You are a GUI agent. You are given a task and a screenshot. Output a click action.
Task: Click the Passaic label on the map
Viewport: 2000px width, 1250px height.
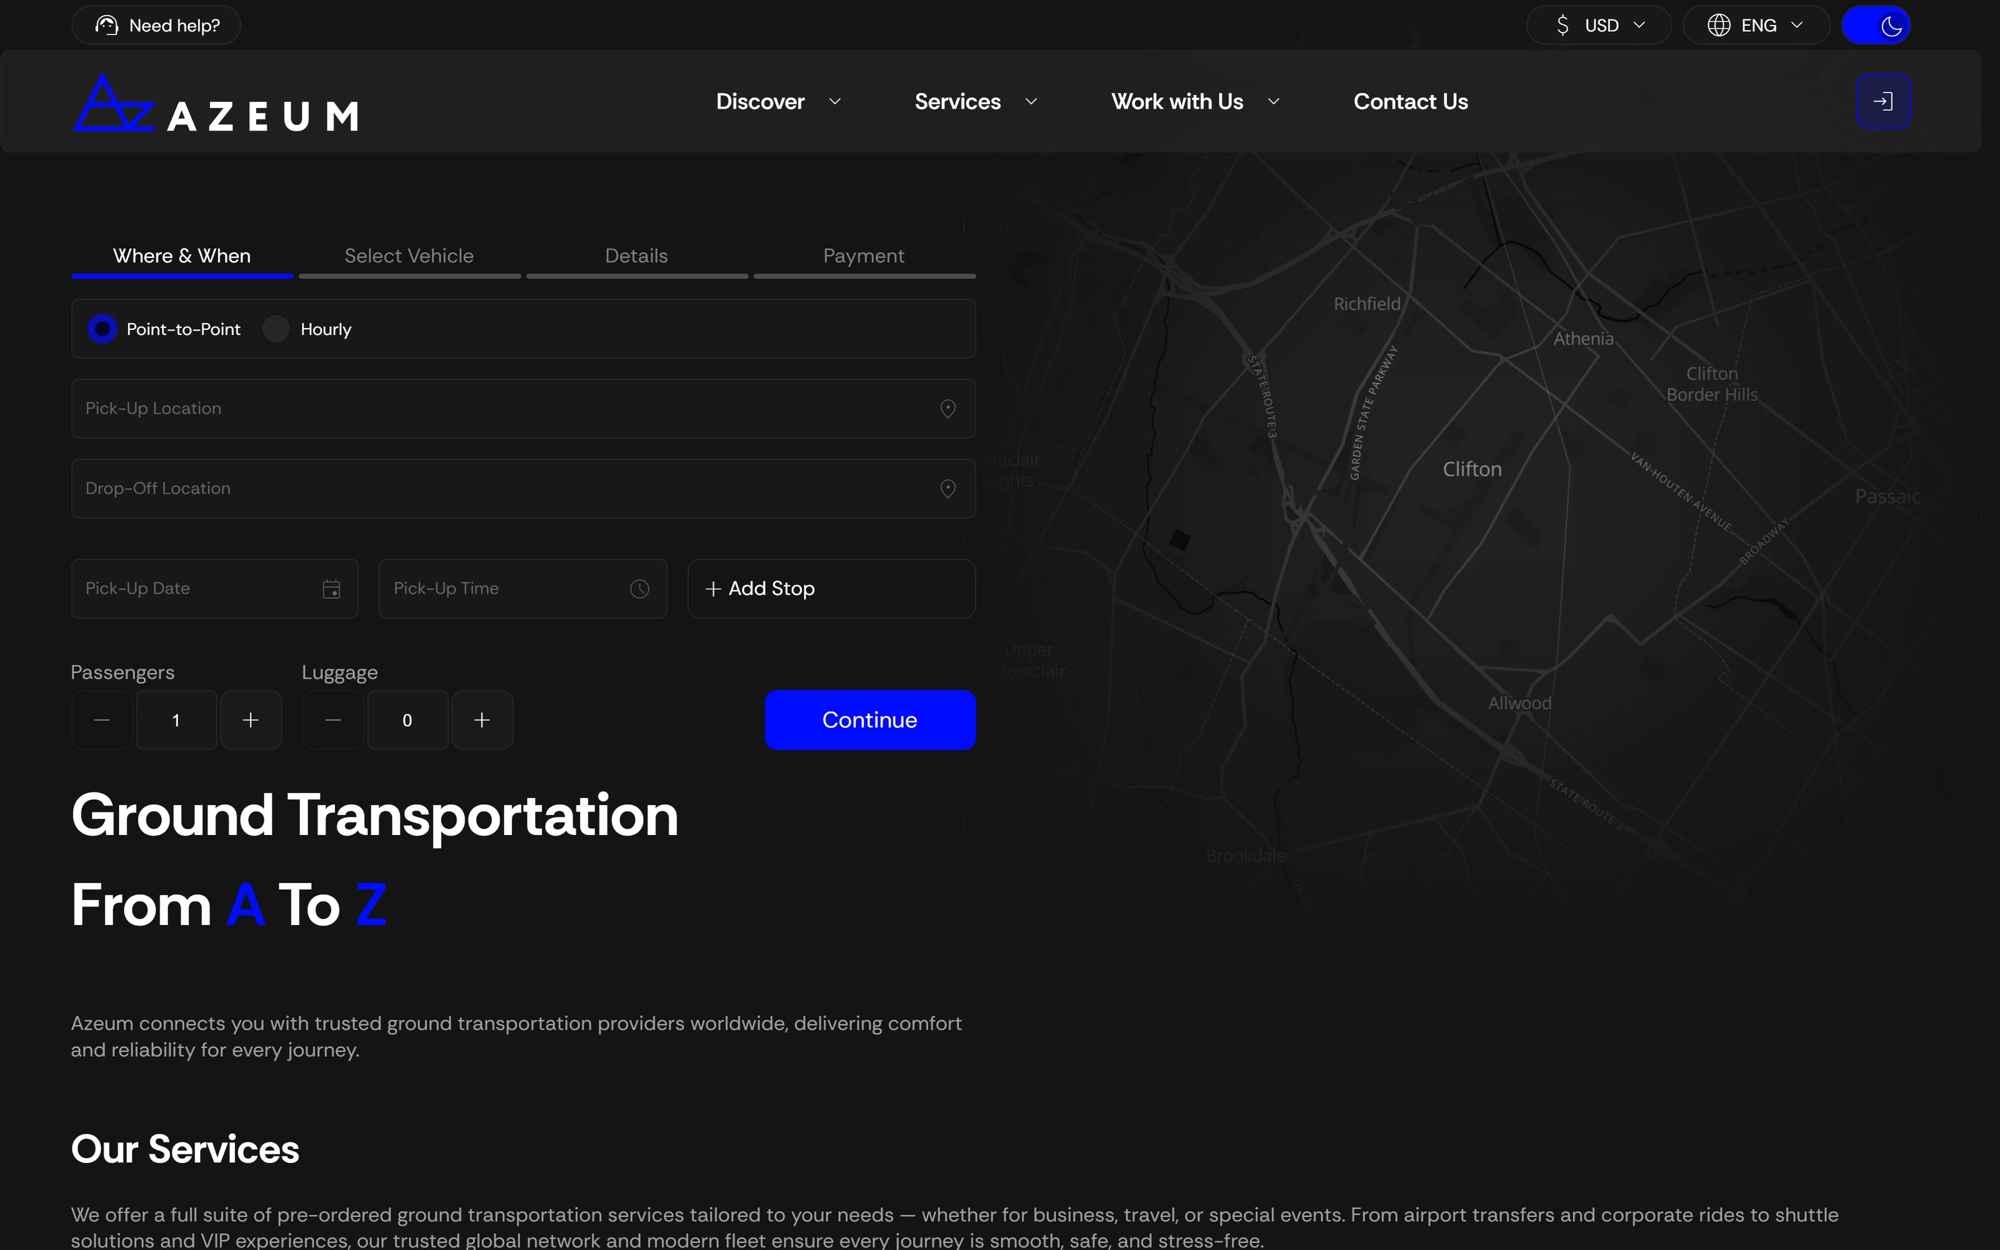[x=1887, y=497]
